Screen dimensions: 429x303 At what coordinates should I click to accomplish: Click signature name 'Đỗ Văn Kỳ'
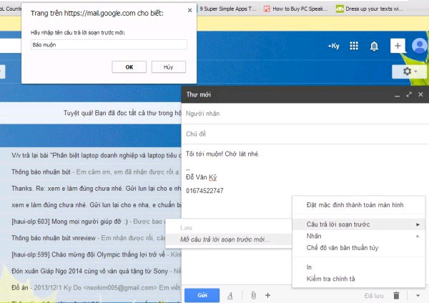pyautogui.click(x=202, y=177)
